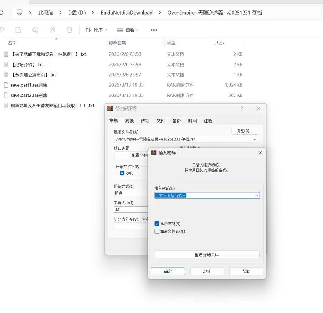
Task: Select the file name 【来了就能下载和观看!纯免费!】.txt
Action: [x=48, y=54]
